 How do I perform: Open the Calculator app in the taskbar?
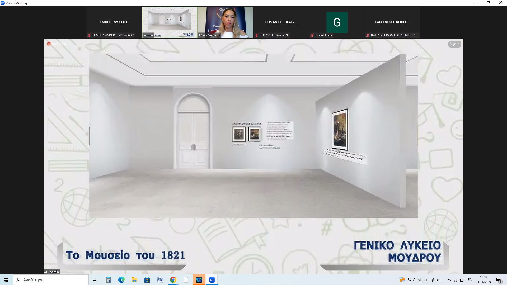click(108, 280)
